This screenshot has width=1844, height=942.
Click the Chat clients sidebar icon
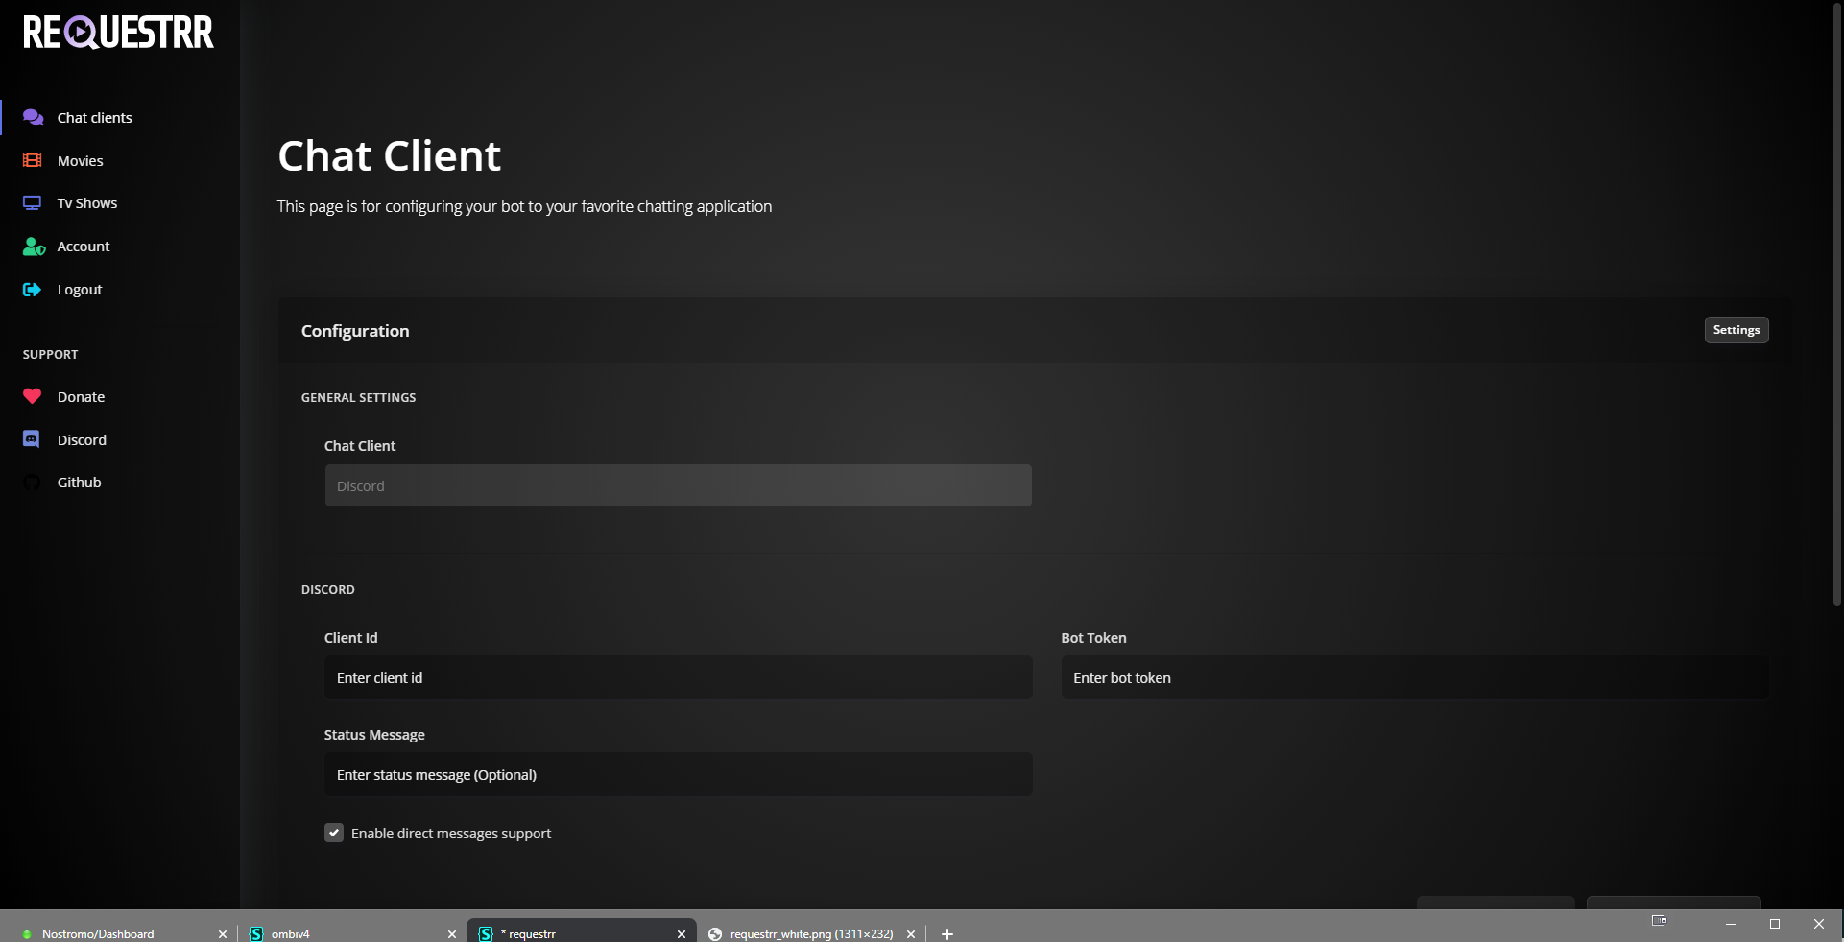pyautogui.click(x=33, y=117)
